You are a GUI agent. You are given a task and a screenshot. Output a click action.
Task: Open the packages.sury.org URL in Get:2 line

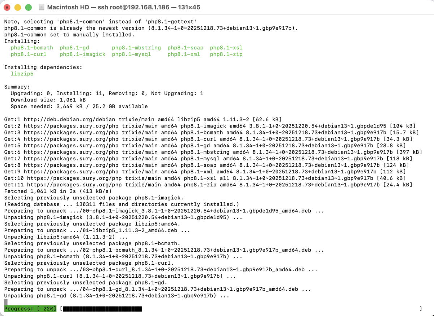[71, 126]
